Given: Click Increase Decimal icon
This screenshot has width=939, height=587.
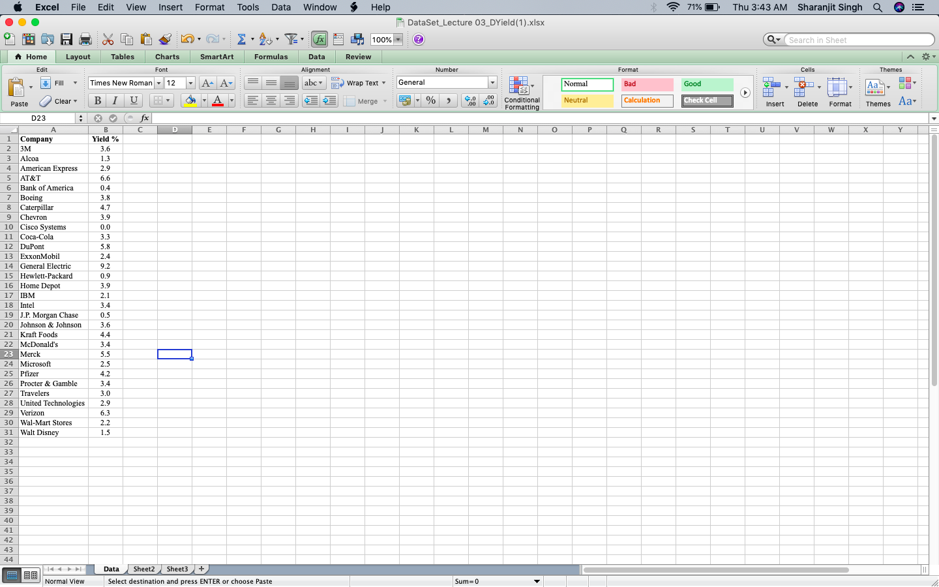Looking at the screenshot, I should click(x=470, y=100).
